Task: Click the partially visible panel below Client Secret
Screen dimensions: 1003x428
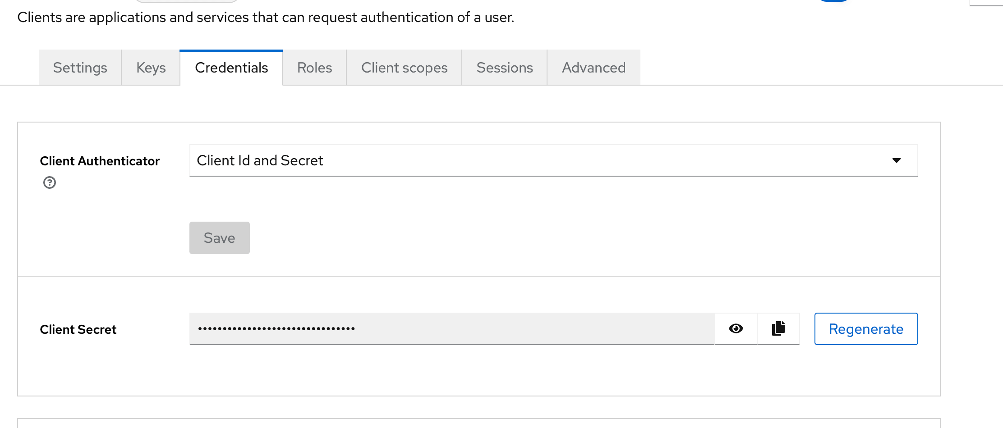Action: pos(478,423)
